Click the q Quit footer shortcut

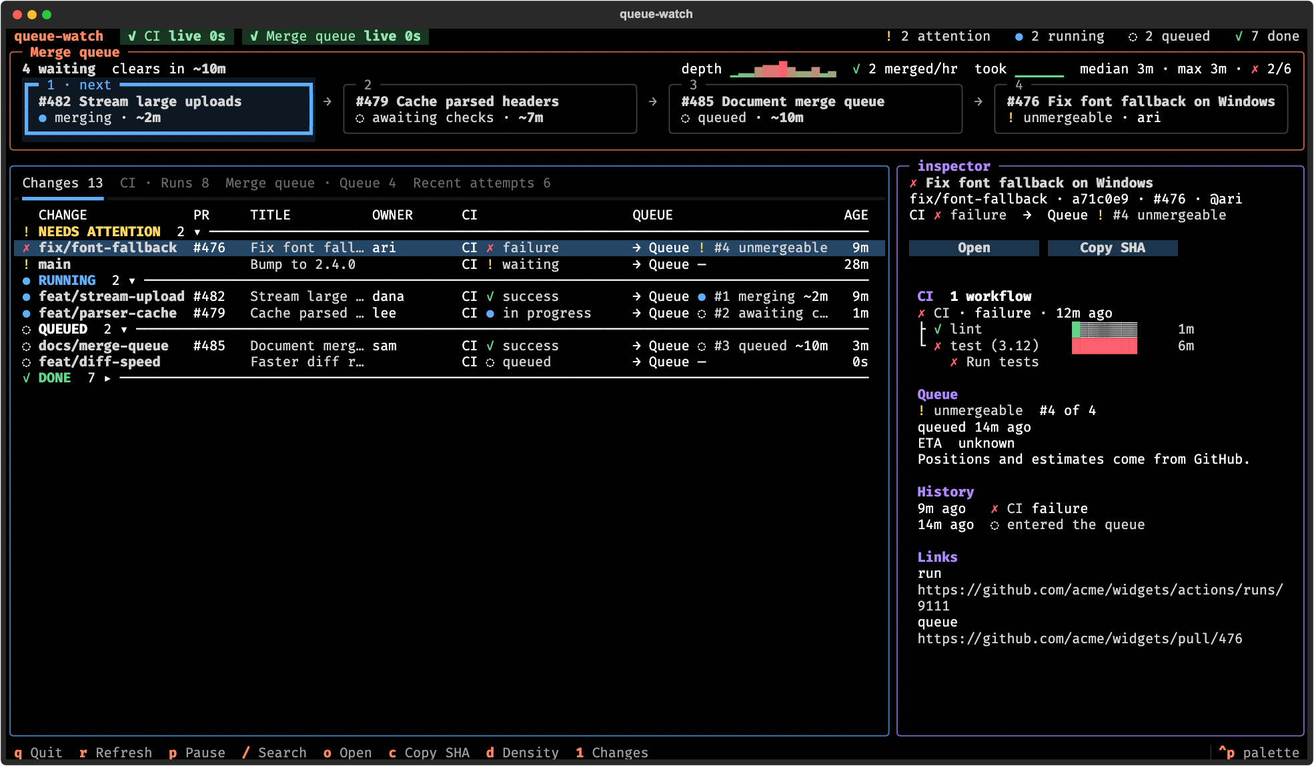tap(38, 753)
